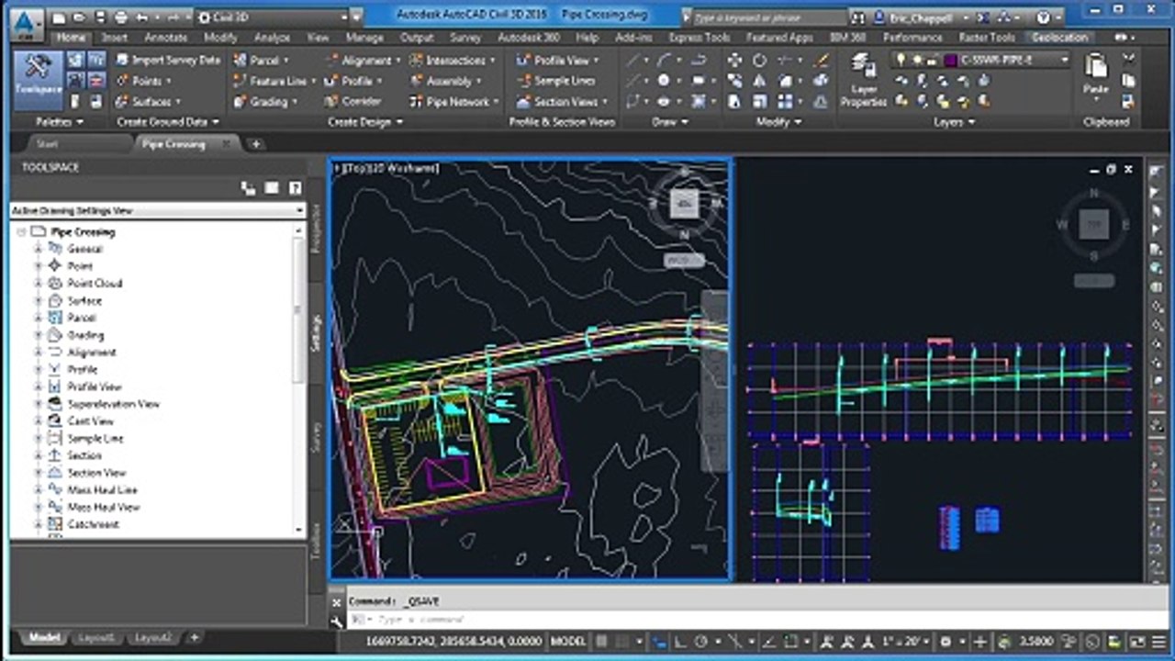Switch to the Layout1 tab
This screenshot has width=1175, height=661.
click(96, 637)
